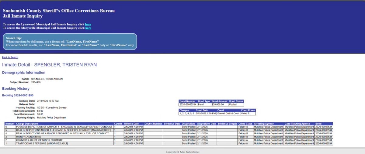The width and height of the screenshot is (365, 154).
Task: Click the TRAFFICKING 2 PERSONS charge row
Action: [169, 143]
